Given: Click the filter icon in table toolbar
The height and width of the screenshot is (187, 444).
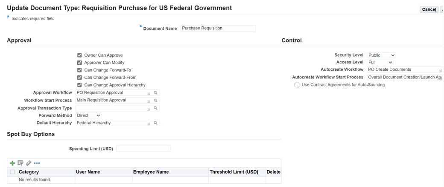Looking at the screenshot, I should 20,163.
